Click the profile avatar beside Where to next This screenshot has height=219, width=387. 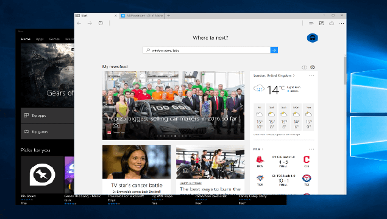[x=312, y=38]
